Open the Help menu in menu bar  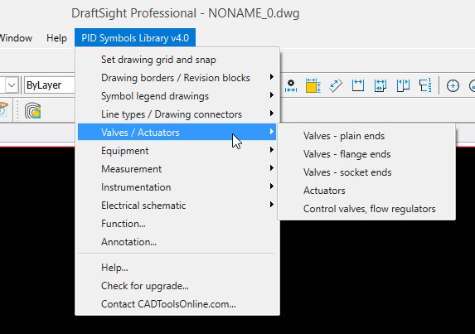coord(56,38)
